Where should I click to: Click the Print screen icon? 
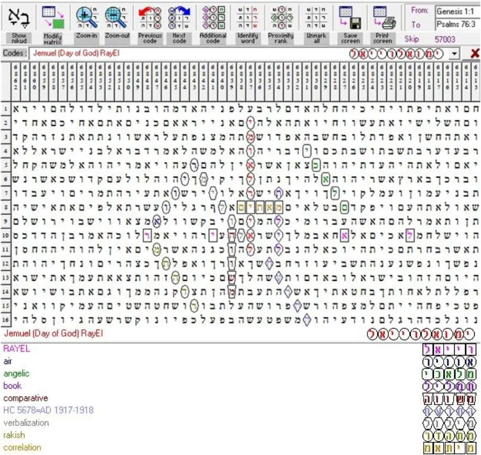point(383,17)
